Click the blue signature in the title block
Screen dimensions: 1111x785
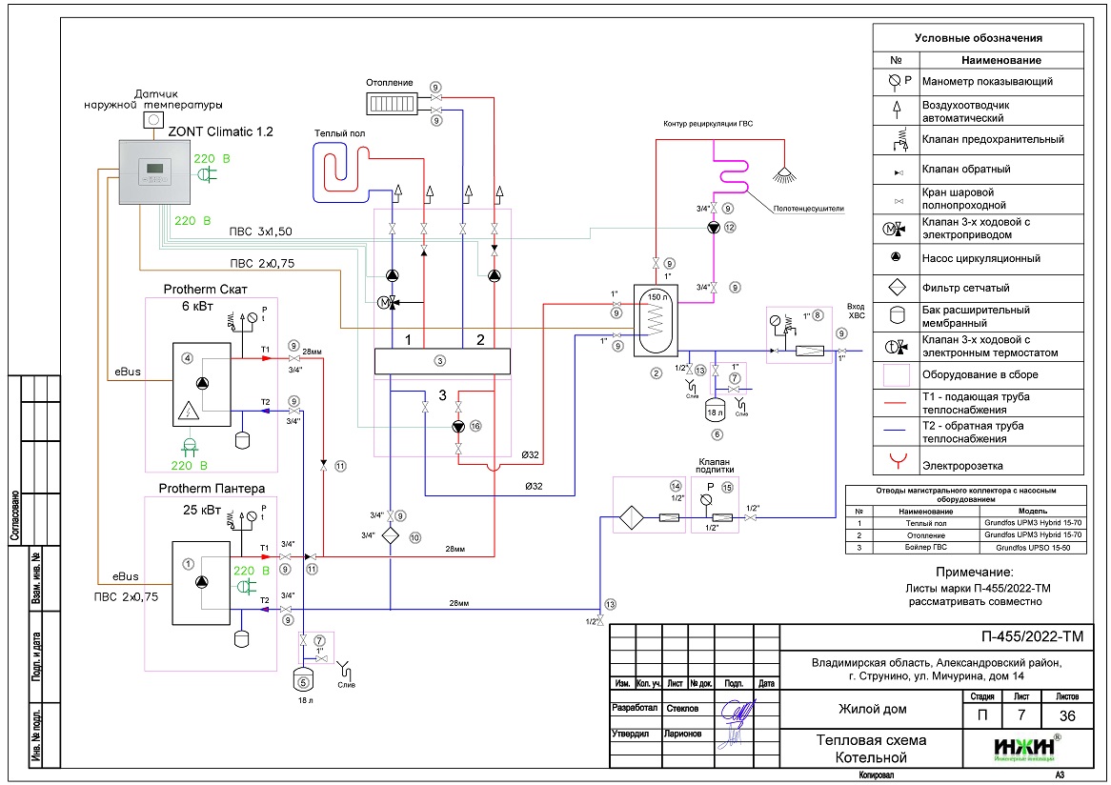click(x=735, y=723)
